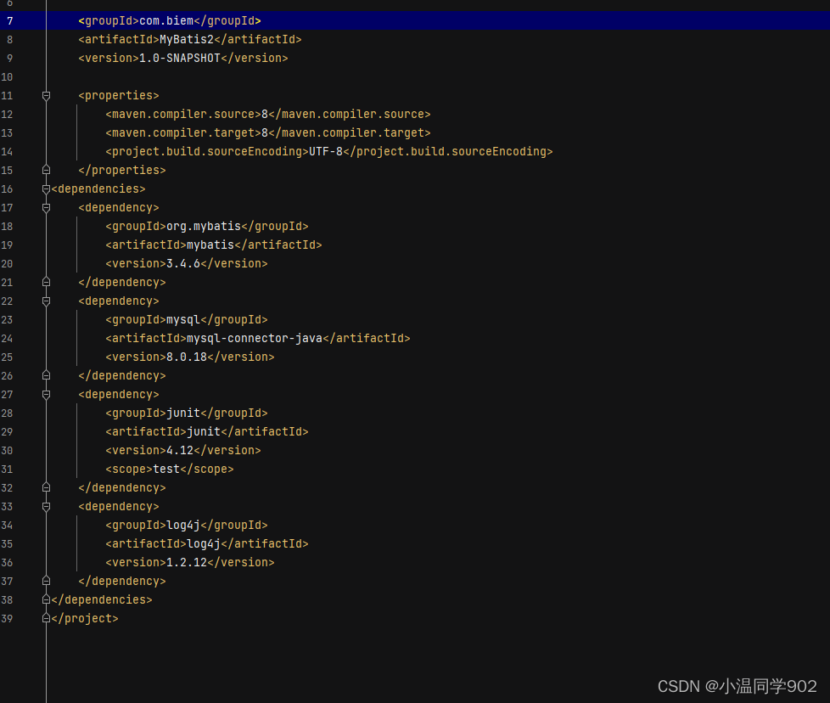Collapse the dependencies block fold
Viewport: 830px width, 703px height.
[x=46, y=188]
